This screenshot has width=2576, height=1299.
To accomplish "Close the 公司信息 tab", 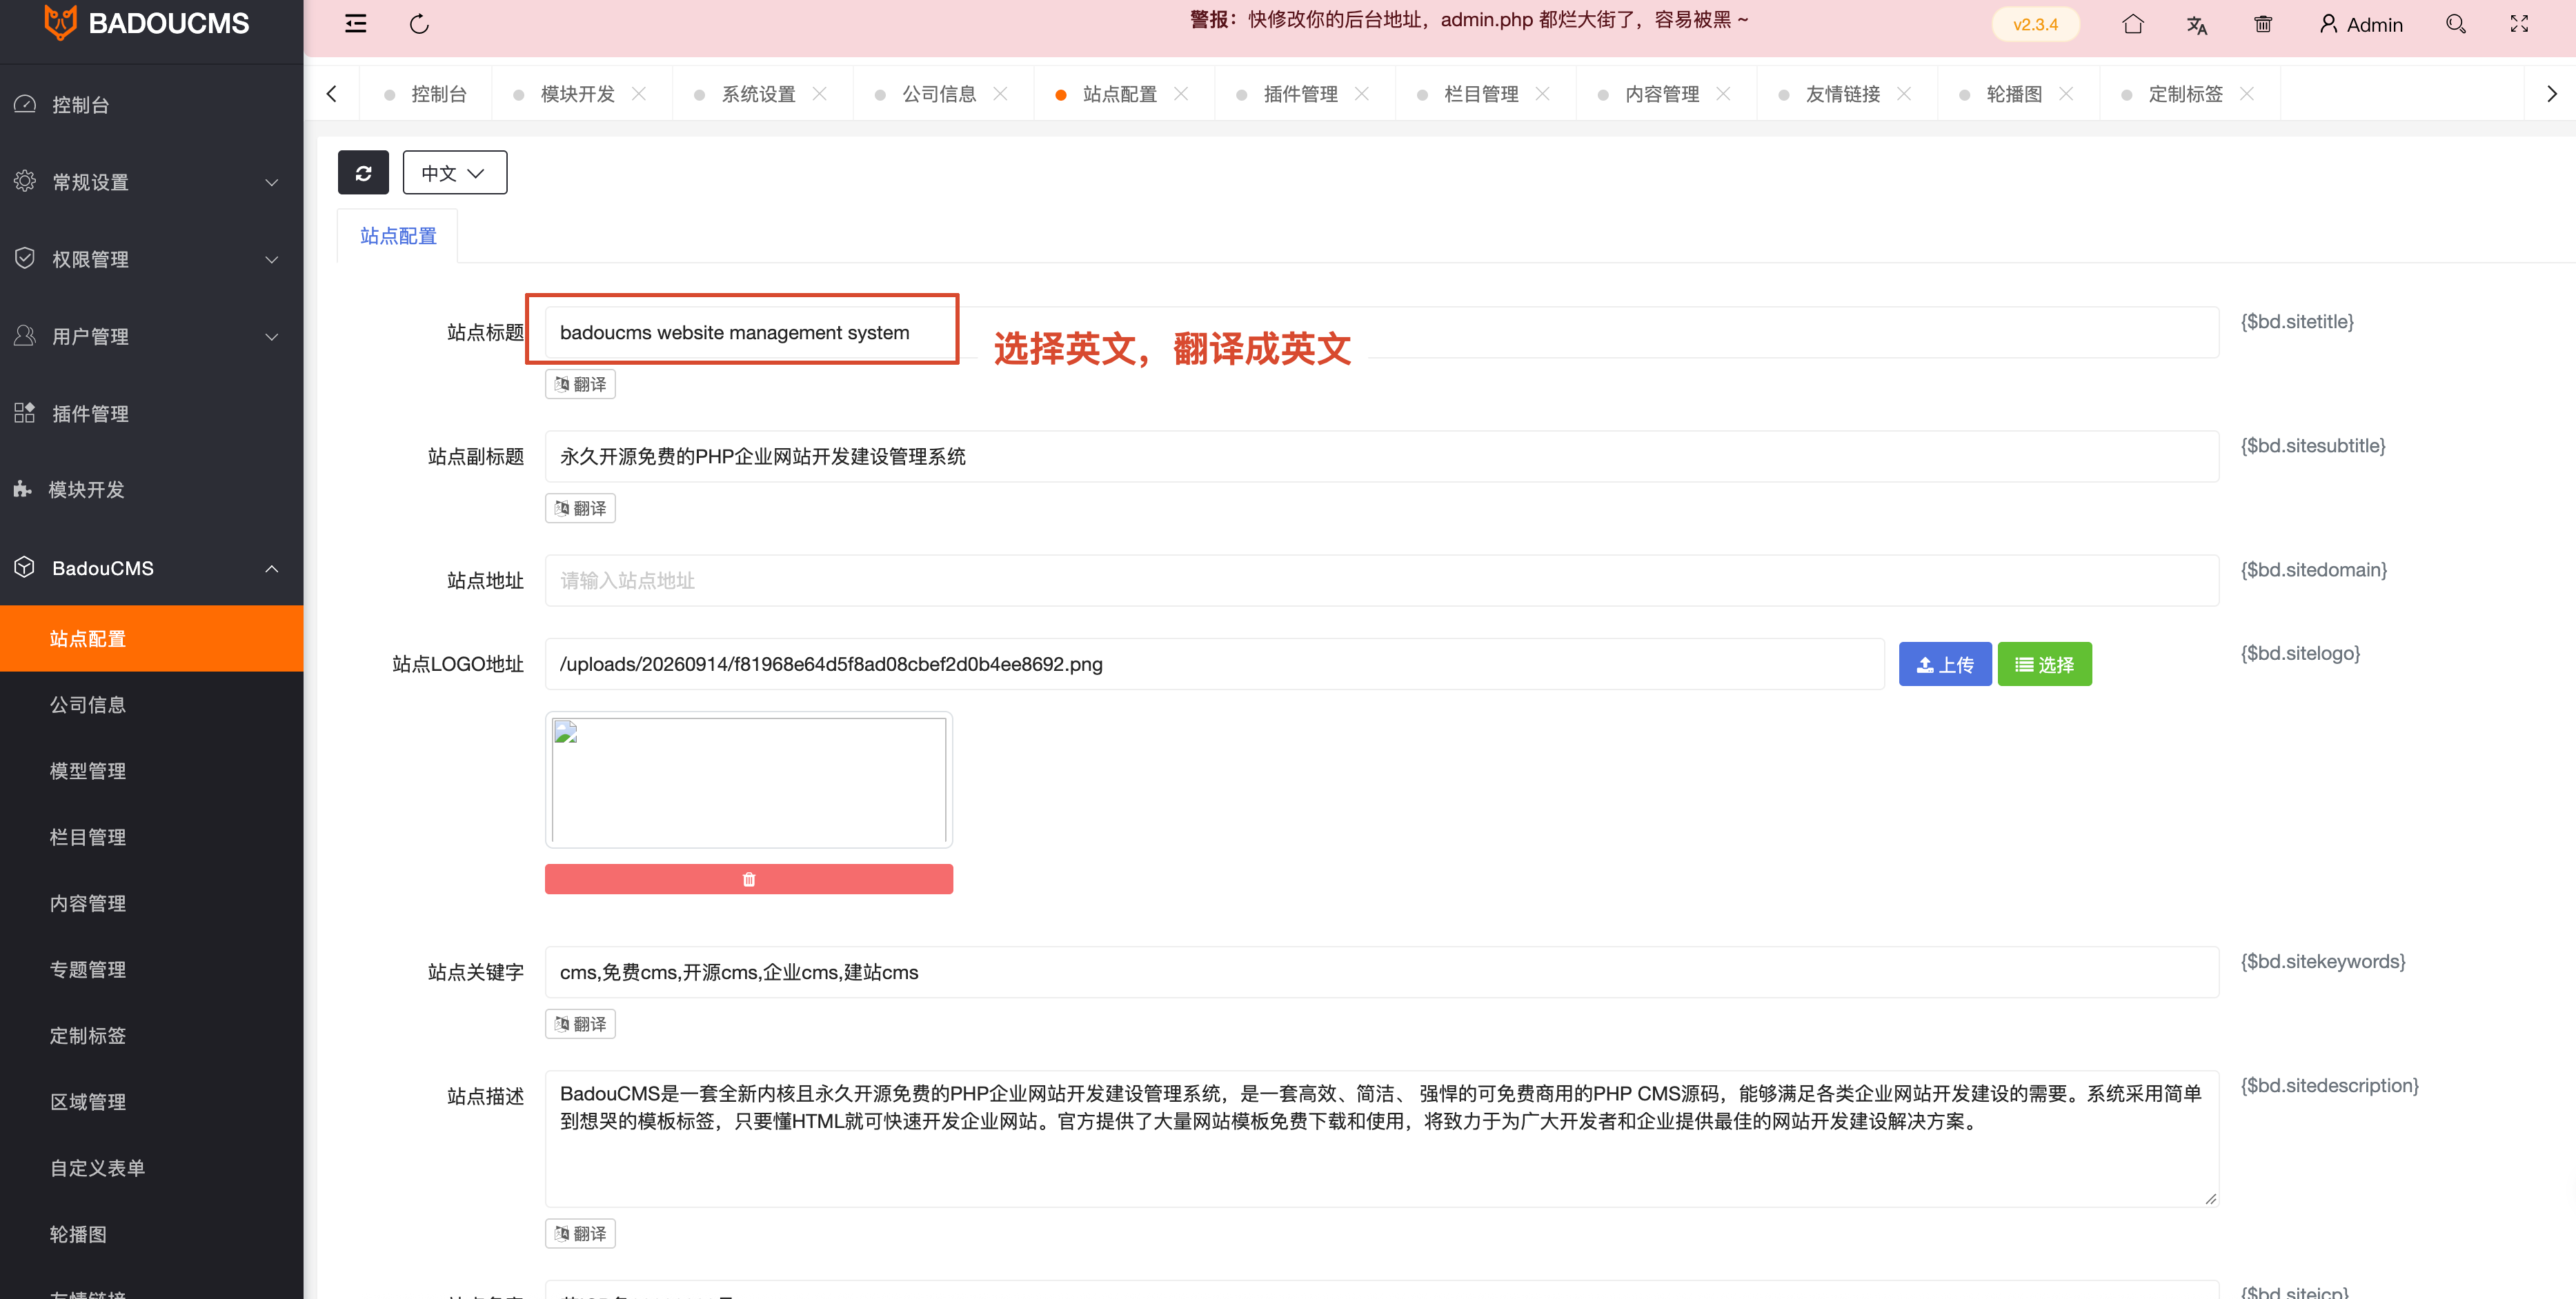I will click(1000, 93).
